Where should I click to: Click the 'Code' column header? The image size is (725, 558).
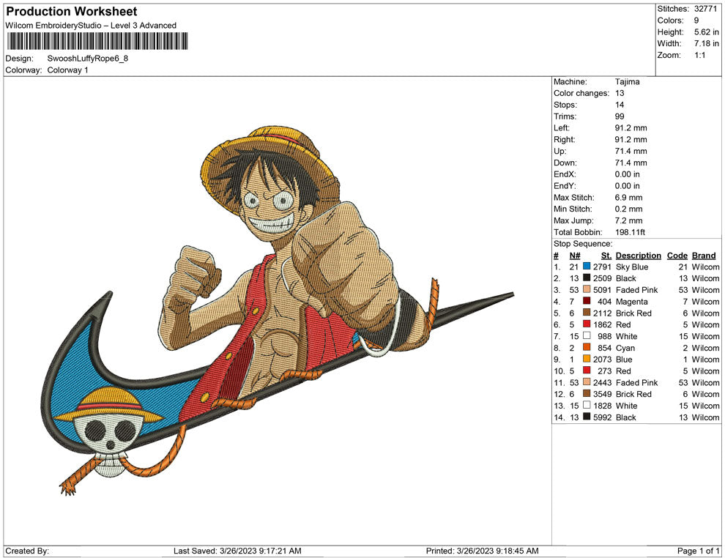(x=677, y=256)
